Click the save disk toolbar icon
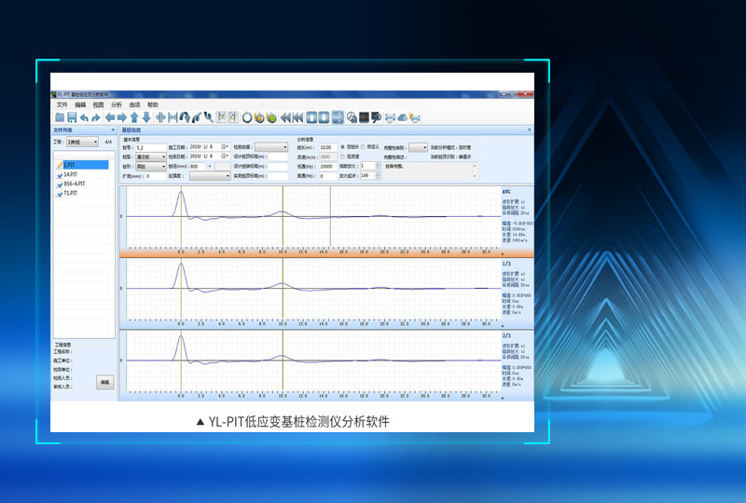The image size is (746, 503). (72, 117)
